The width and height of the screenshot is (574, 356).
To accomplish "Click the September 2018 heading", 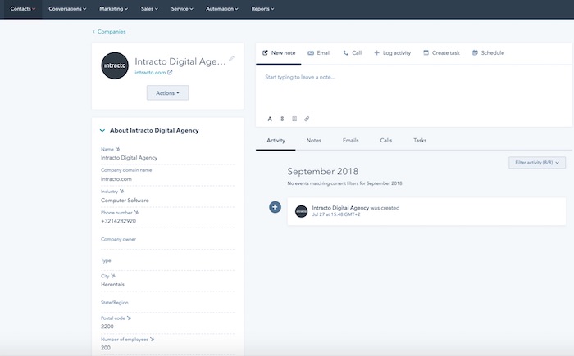I will click(323, 171).
